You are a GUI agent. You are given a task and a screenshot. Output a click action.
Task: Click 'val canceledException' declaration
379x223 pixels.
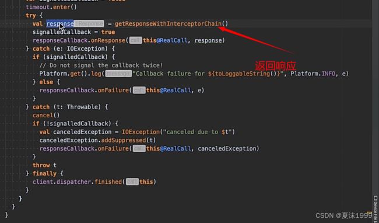click(x=75, y=132)
